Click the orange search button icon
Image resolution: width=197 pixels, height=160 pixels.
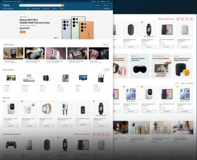coord(63,5)
